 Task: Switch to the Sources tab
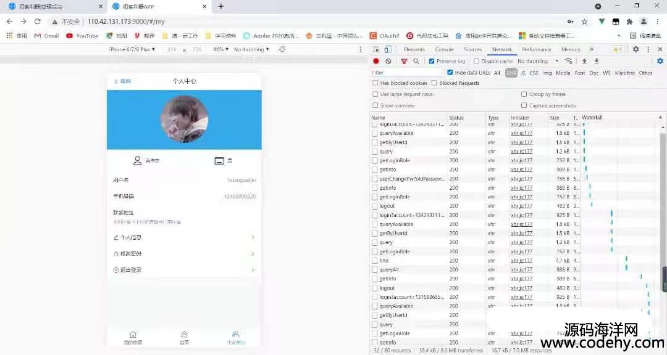click(473, 49)
